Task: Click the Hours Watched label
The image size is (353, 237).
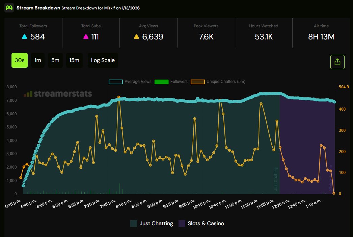Action: coord(264,26)
